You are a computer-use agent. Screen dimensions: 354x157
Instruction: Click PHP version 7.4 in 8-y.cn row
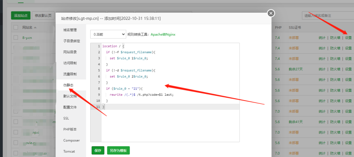pos(277,38)
